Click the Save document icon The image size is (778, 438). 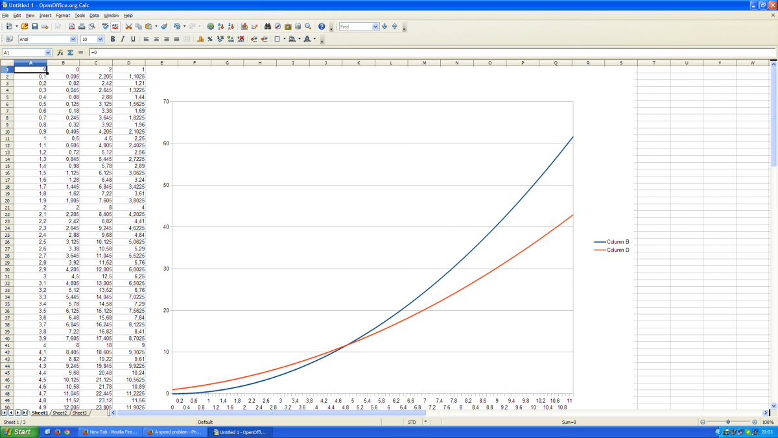(34, 27)
